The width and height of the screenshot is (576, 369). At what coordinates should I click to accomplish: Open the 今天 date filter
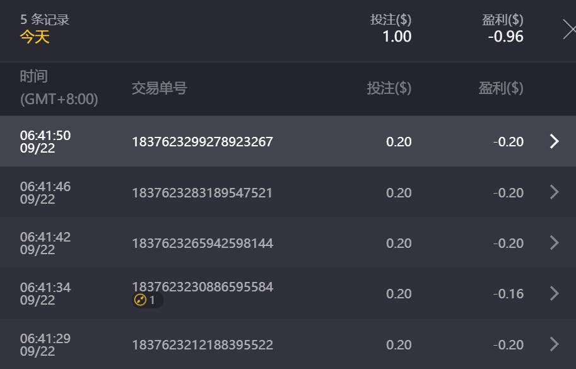pos(35,37)
